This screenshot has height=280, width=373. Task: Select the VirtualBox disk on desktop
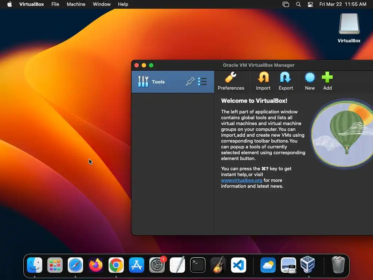tap(349, 28)
